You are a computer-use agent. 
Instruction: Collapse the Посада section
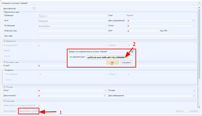5,87
